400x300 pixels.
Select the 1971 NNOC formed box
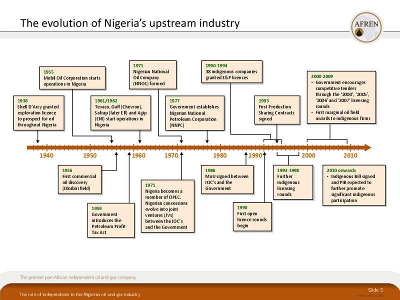[x=152, y=74]
